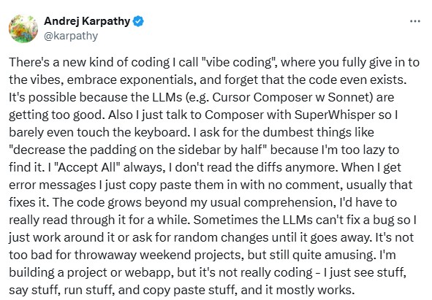
Task: Open Andrej Karpathy's profile picture
Action: 23,28
